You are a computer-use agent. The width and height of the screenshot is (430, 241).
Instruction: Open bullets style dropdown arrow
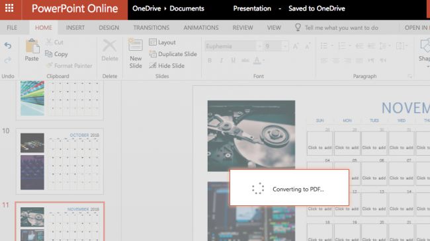(332, 46)
